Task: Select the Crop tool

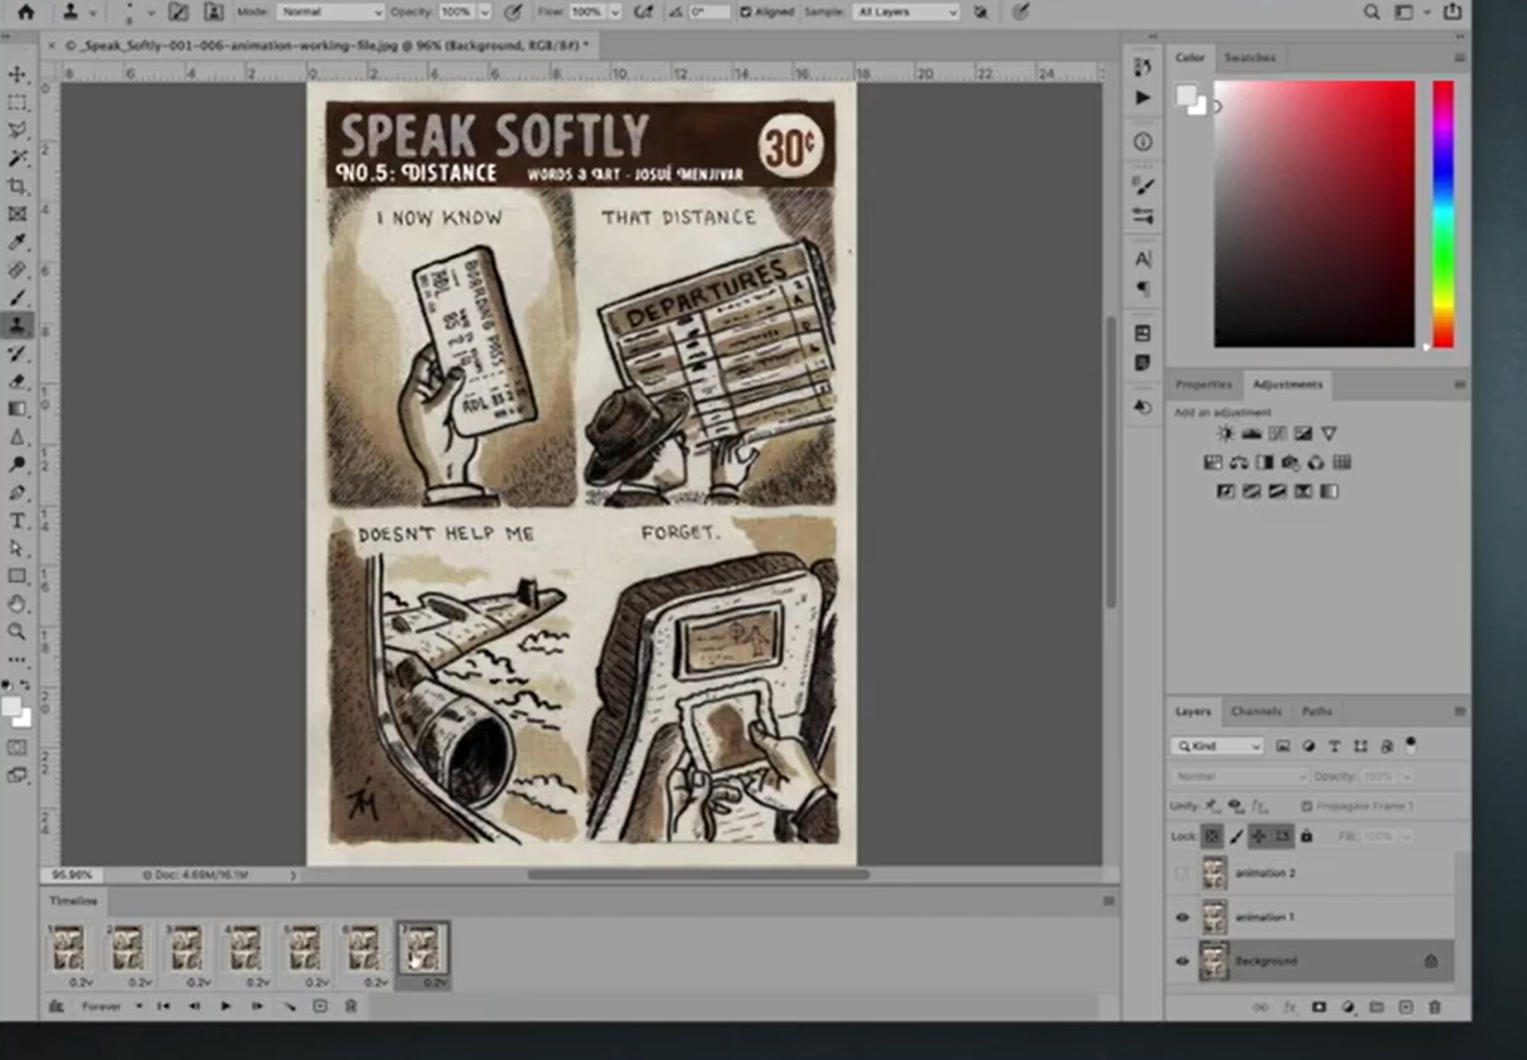Action: (x=17, y=186)
